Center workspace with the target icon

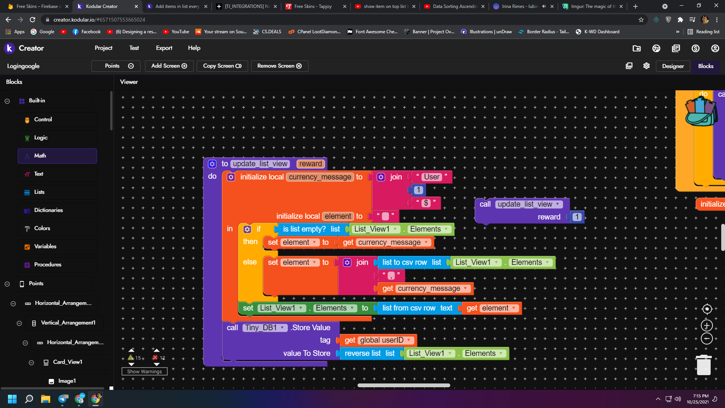pyautogui.click(x=707, y=309)
